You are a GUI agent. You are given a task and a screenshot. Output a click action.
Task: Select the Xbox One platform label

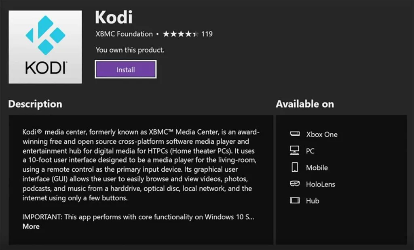point(321,134)
